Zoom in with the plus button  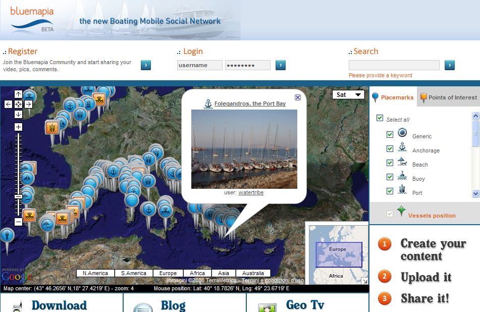tap(18, 127)
